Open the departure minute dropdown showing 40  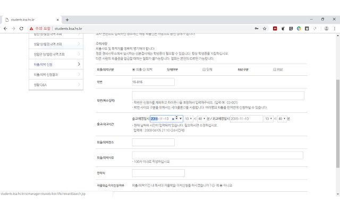(x=202, y=119)
